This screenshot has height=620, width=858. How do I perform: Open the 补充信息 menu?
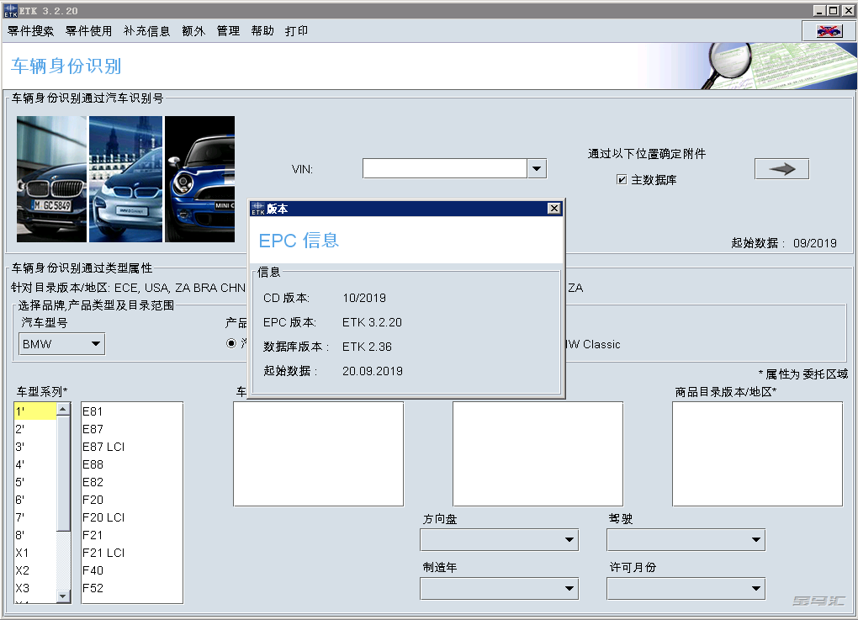[x=146, y=31]
